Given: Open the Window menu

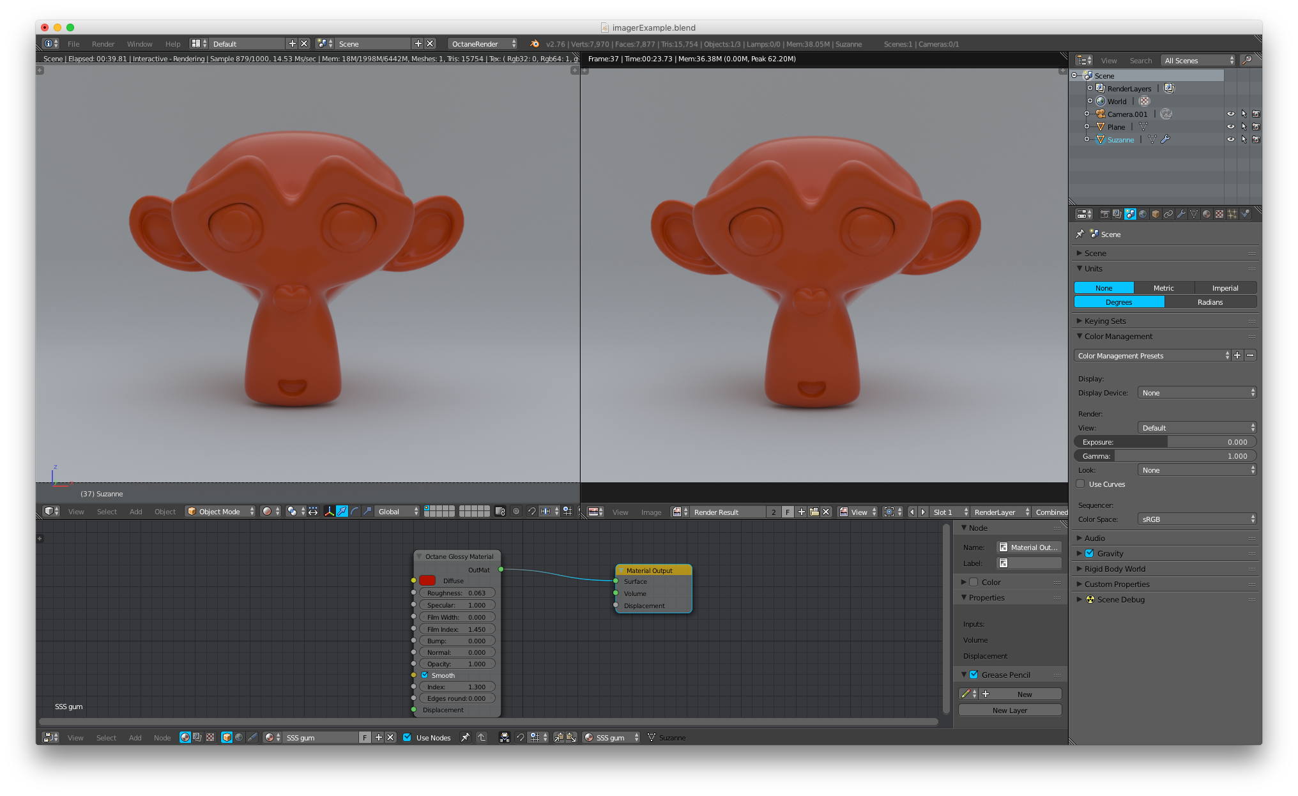Looking at the screenshot, I should click(139, 44).
